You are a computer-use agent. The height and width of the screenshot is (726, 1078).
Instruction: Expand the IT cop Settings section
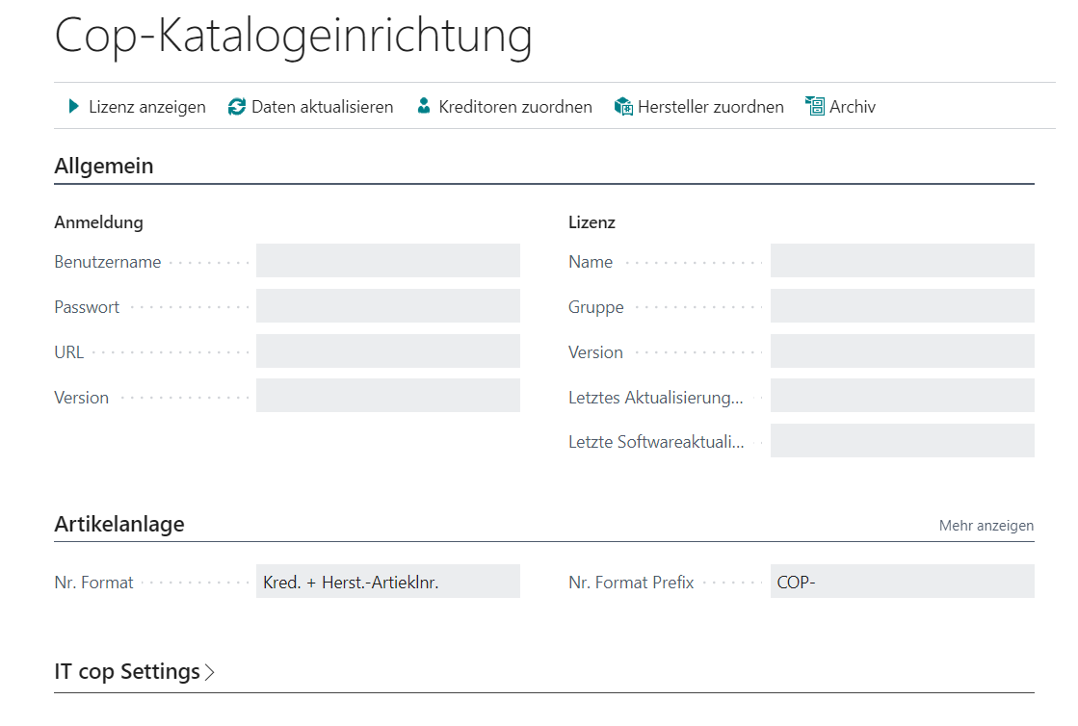point(135,671)
